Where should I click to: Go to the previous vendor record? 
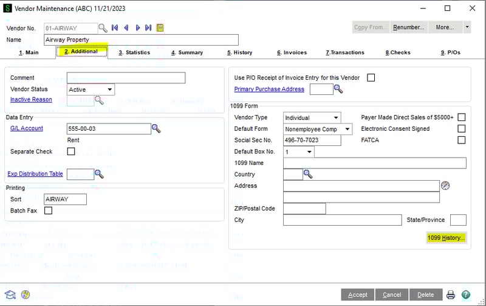coord(126,28)
